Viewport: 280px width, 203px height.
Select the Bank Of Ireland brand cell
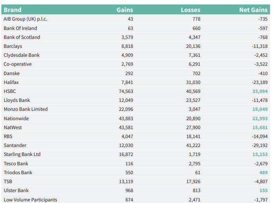[x=20, y=28]
